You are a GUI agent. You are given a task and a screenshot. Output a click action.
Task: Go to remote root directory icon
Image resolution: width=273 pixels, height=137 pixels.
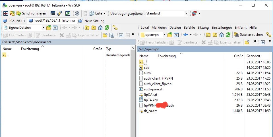point(215,35)
